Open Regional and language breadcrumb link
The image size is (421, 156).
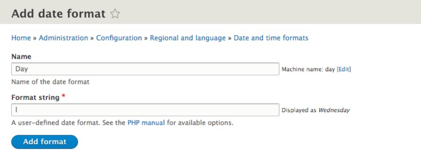point(188,38)
